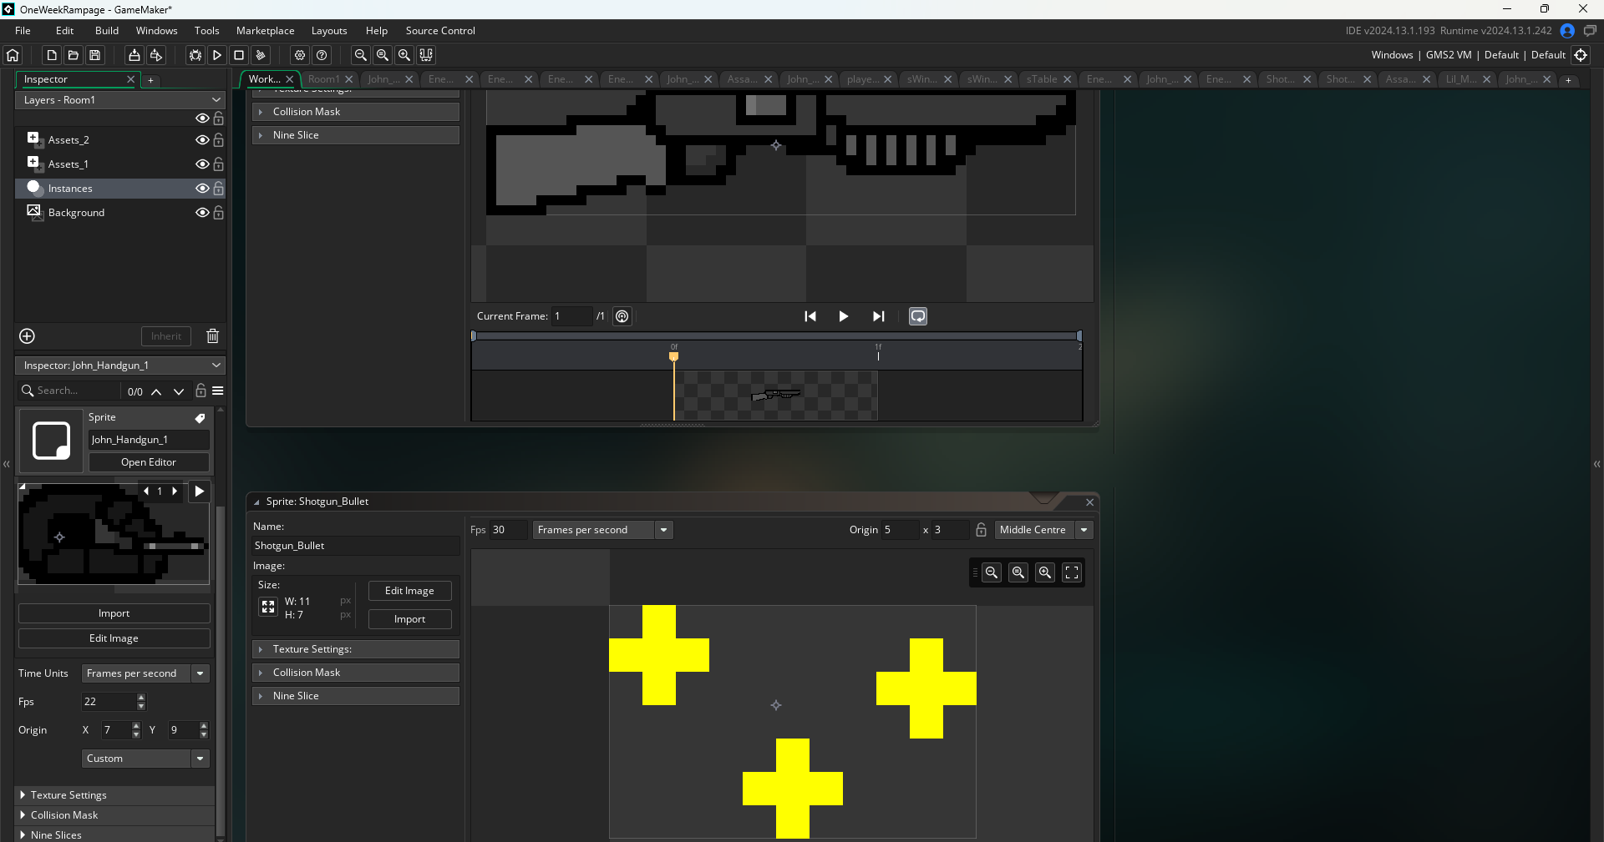Screen dimensions: 1604x842
Task: Open the Layers - Room1 dropdown
Action: (120, 100)
